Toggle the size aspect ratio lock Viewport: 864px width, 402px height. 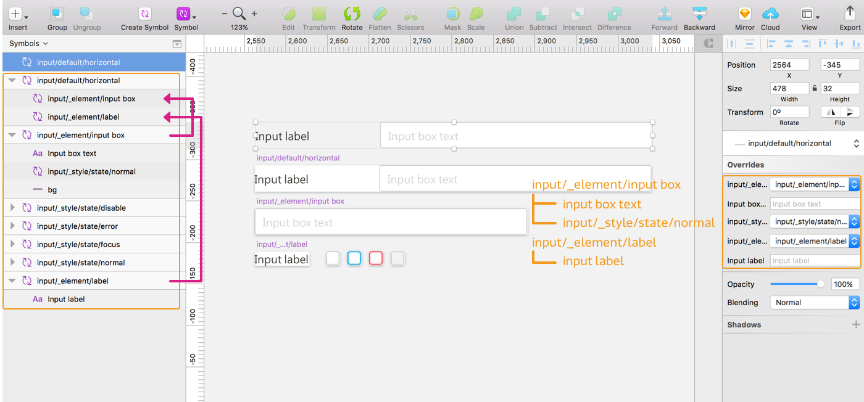(815, 89)
